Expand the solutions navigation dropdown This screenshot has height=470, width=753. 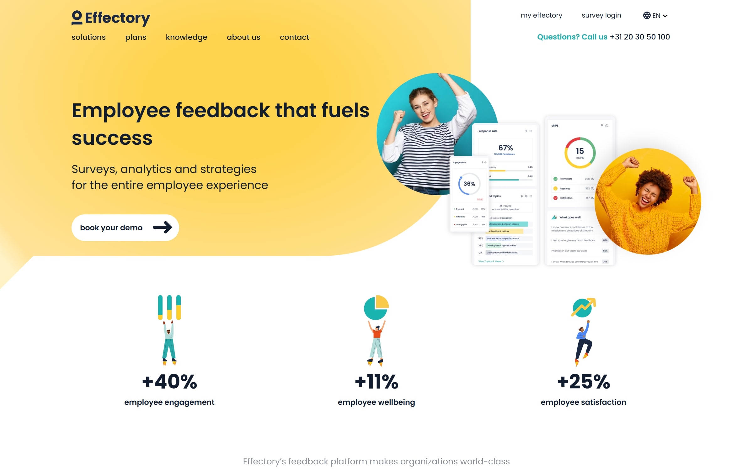click(88, 37)
